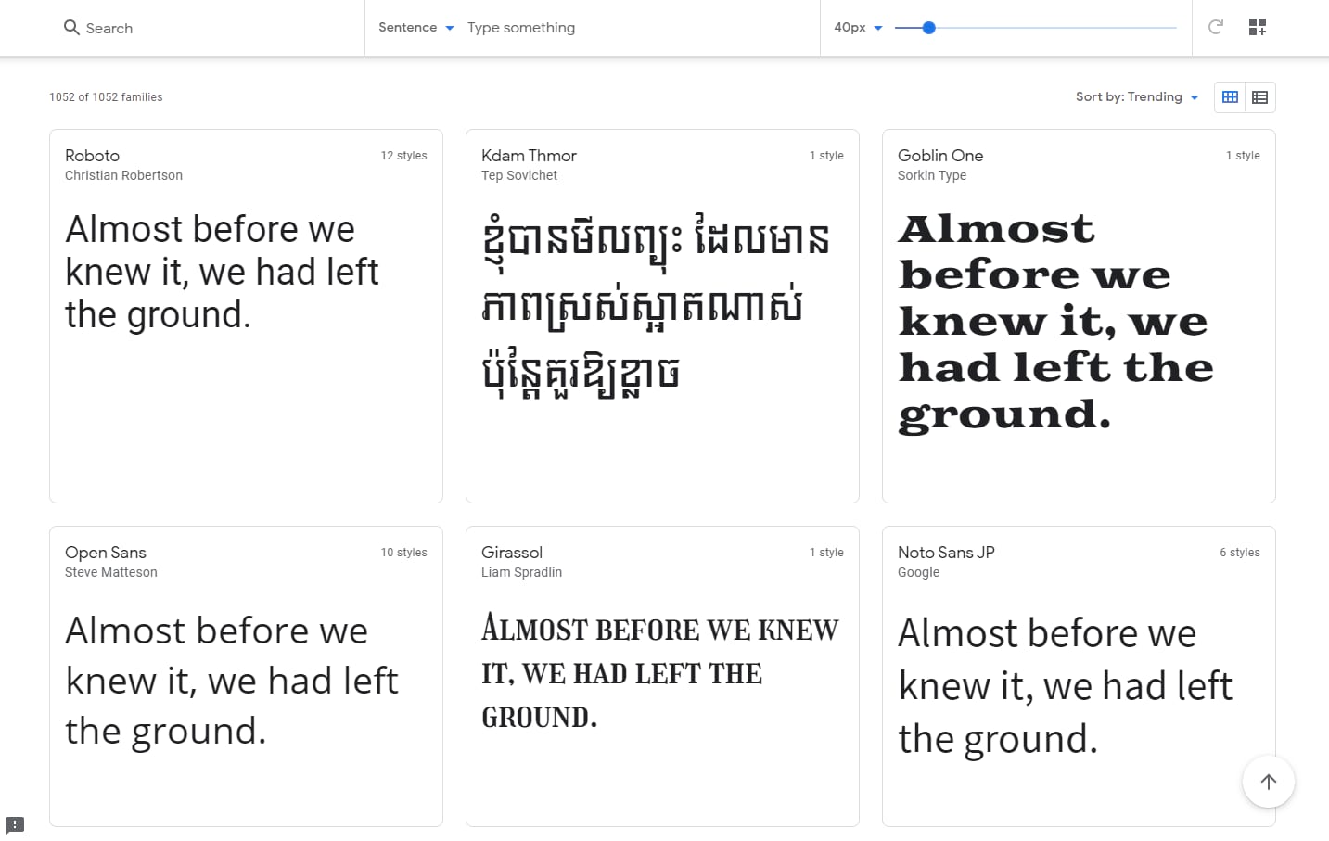Click the back-to-top arrow button
Screen dimensions: 1329x841
pos(1268,781)
